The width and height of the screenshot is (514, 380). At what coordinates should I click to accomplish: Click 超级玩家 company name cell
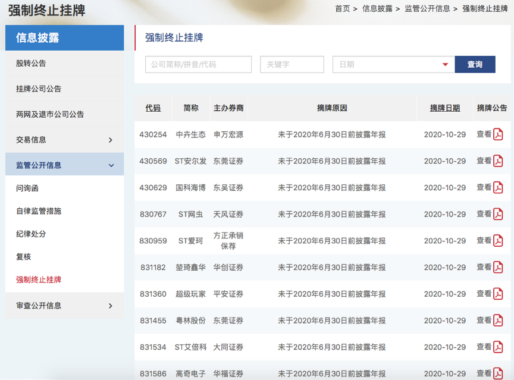191,294
